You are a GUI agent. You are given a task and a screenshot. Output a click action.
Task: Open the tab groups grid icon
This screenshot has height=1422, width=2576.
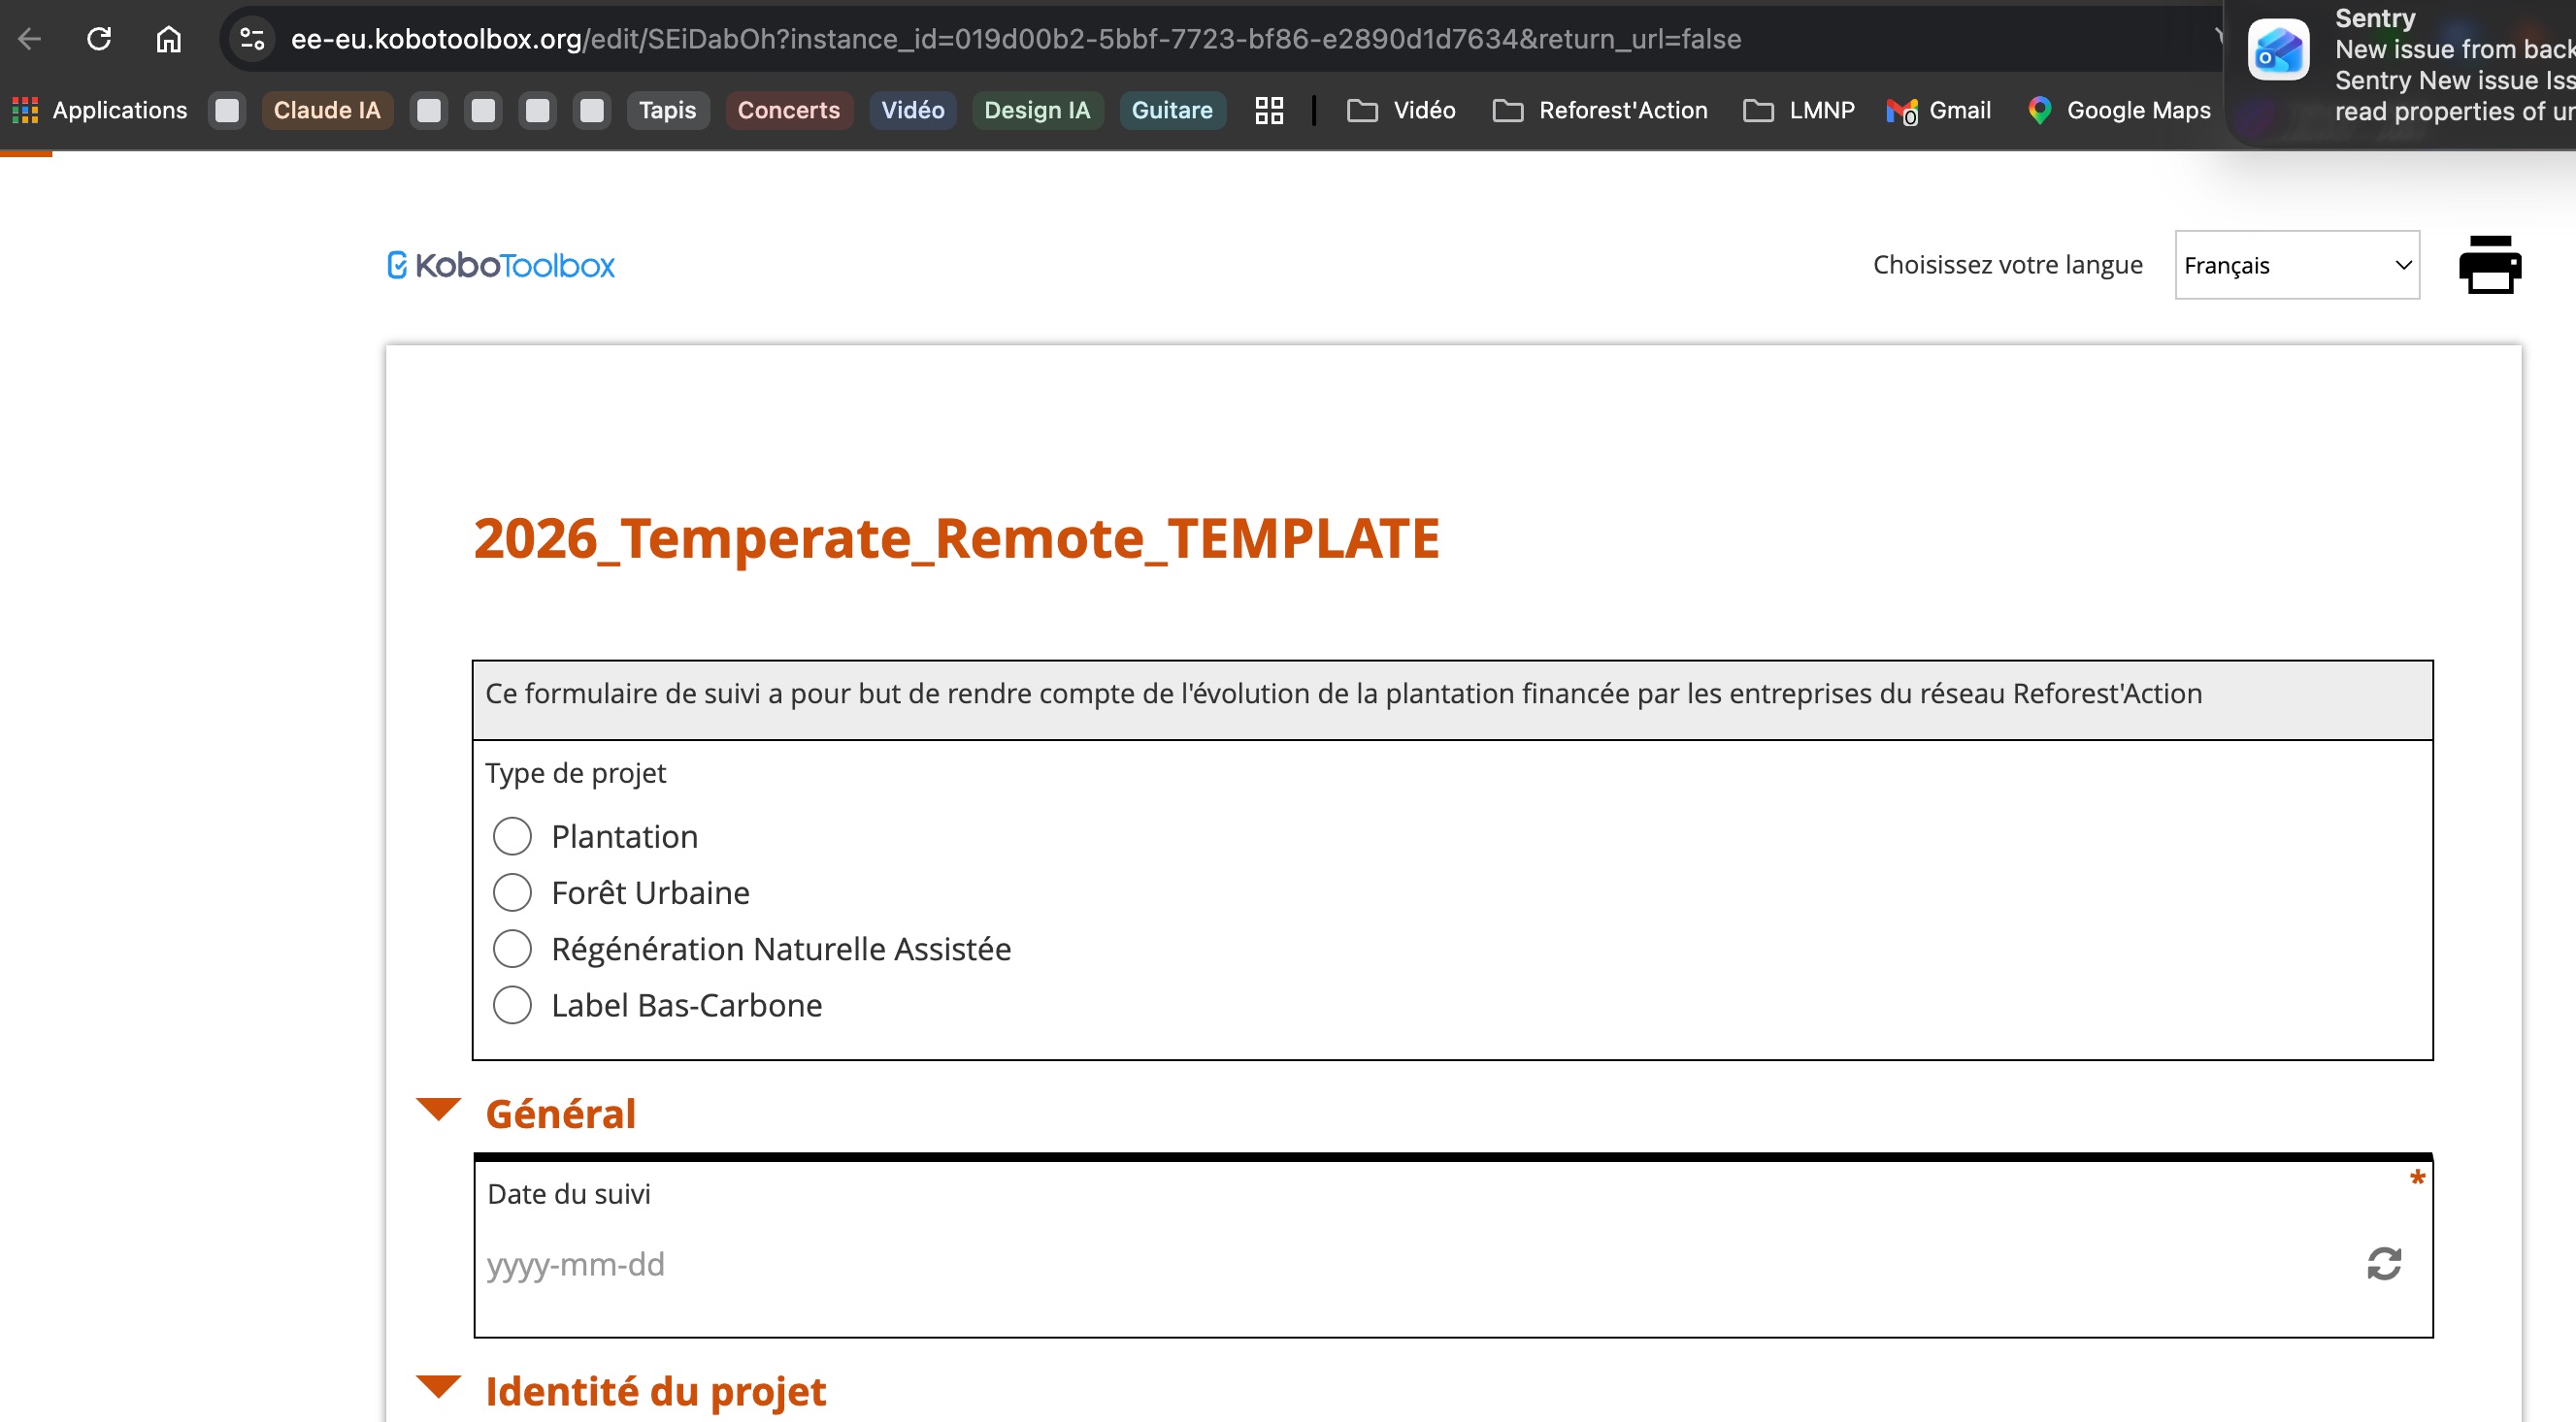[x=1268, y=110]
